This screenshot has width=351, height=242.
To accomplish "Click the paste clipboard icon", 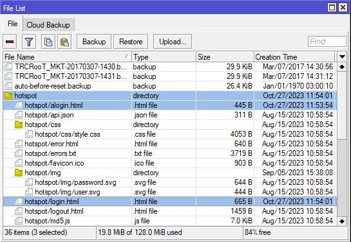I will pos(64,42).
